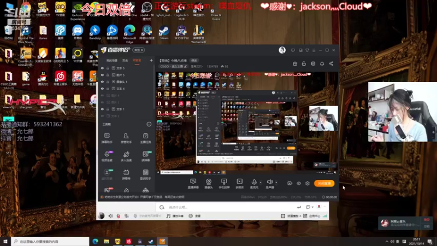Open 弹幕助手 tool in toolbox
Image resolution: width=437 pixels, height=246 pixels.
point(107,138)
